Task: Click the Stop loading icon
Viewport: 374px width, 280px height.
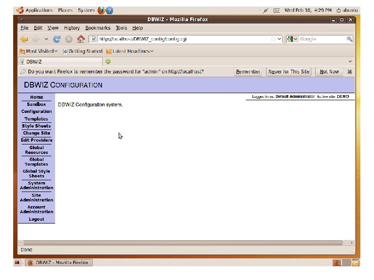Action: [x=69, y=39]
